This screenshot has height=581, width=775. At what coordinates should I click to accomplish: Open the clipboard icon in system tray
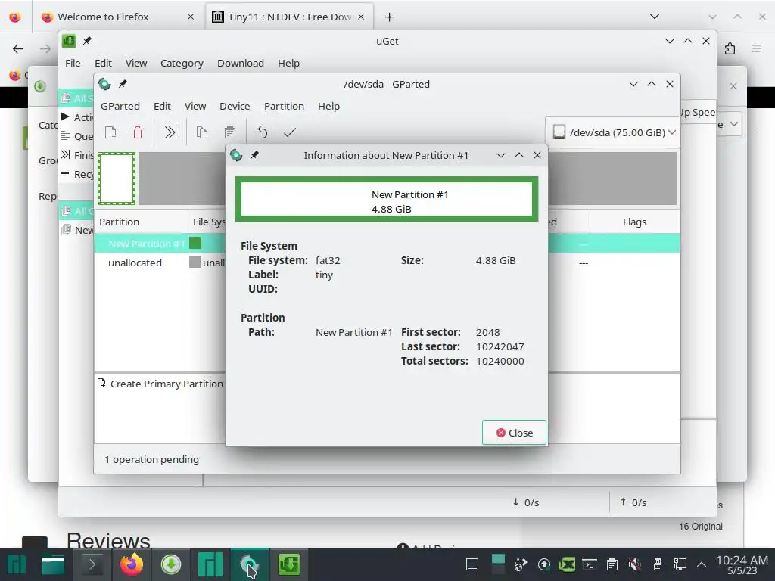(612, 564)
